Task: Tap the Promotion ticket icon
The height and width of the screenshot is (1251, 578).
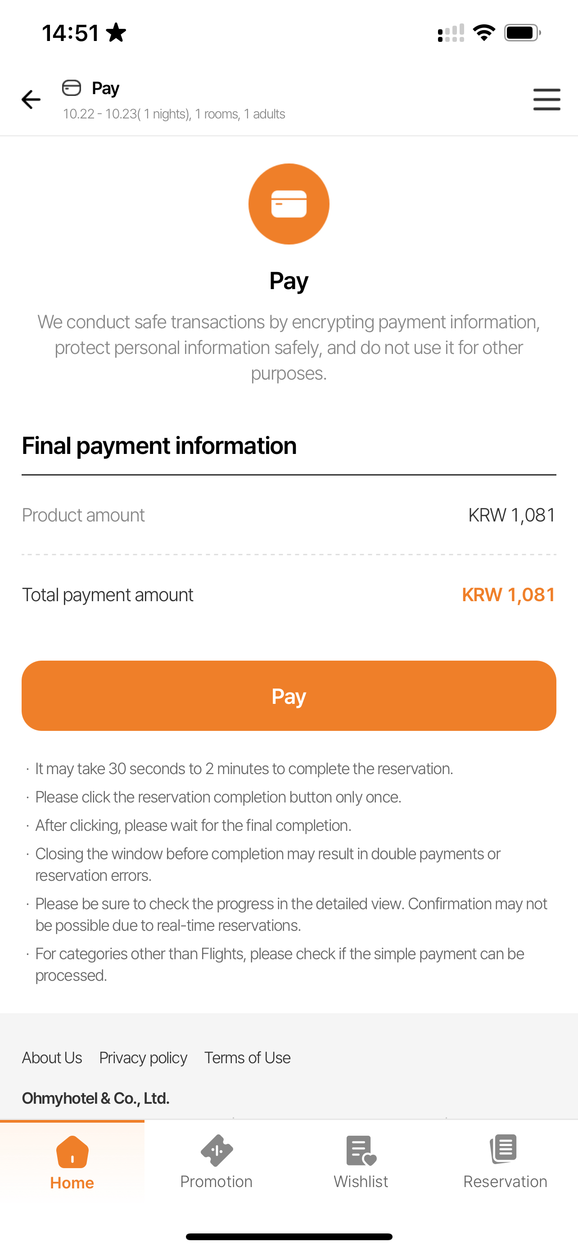Action: point(217,1151)
